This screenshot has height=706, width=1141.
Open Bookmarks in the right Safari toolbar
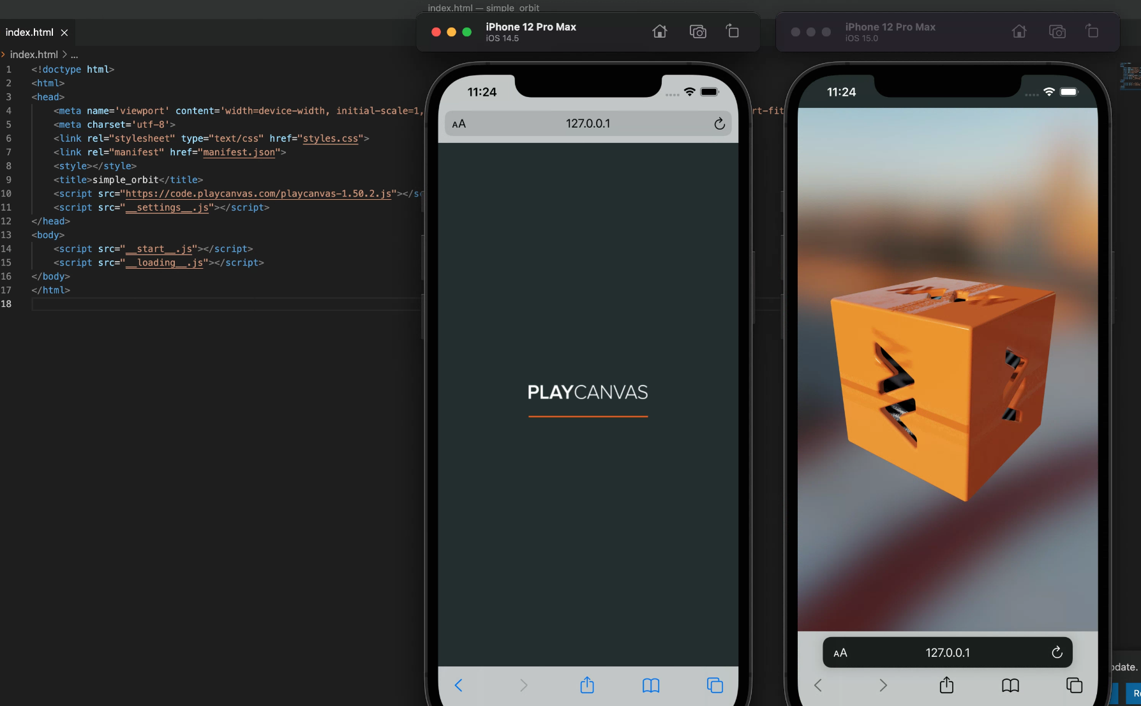(x=1010, y=685)
